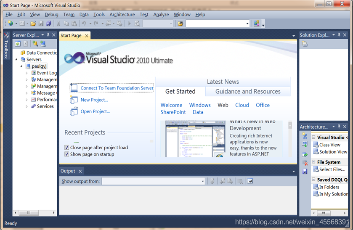Click the red X delete icon in Architecture Explorer
Image resolution: width=353 pixels, height=230 pixels.
pyautogui.click(x=305, y=163)
